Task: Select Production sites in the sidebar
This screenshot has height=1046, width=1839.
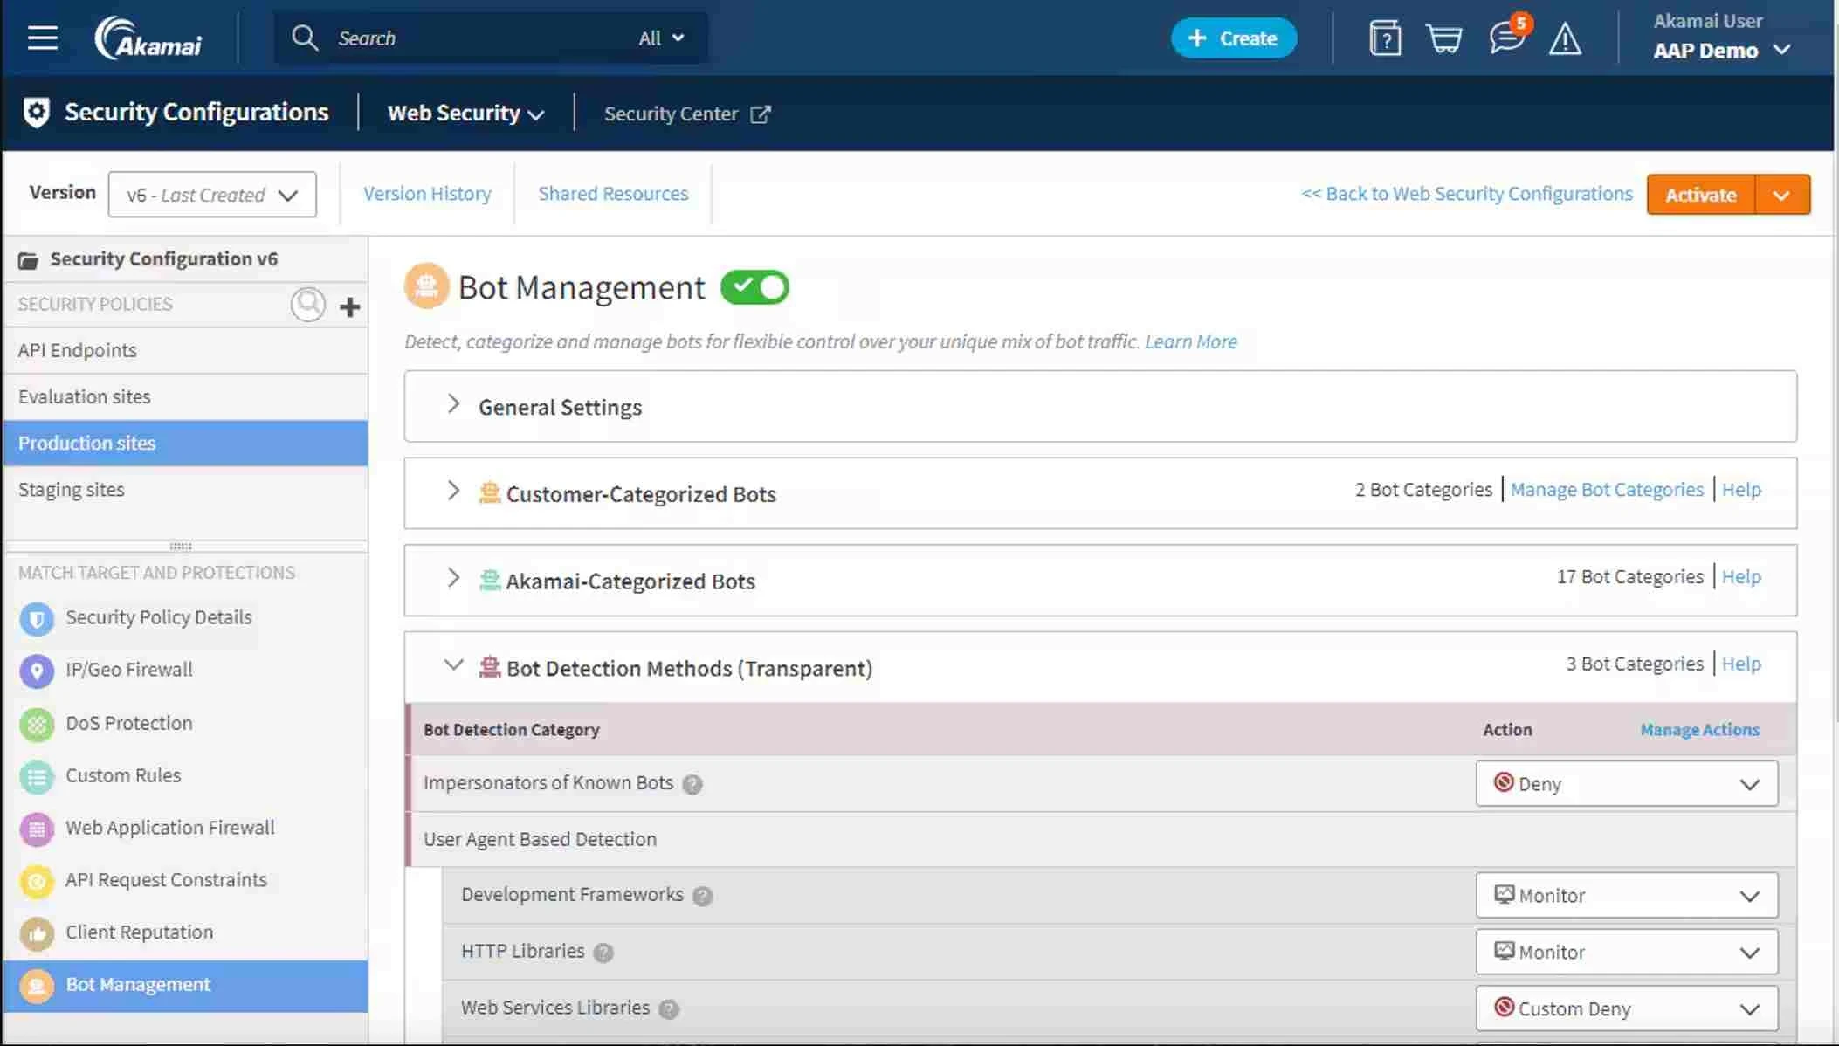Action: [86, 443]
